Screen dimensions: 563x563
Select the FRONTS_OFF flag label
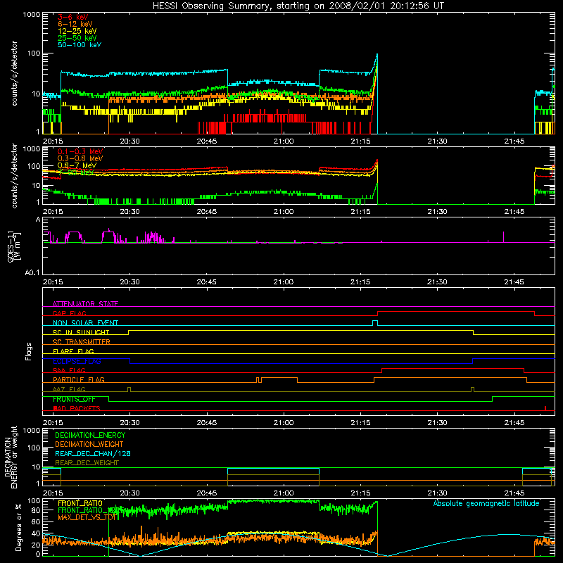[74, 399]
